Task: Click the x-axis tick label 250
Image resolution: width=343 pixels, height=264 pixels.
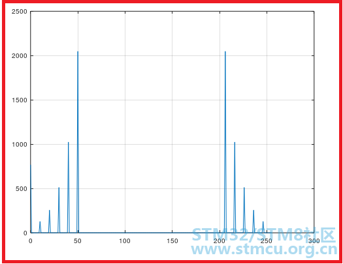Action: [267, 241]
